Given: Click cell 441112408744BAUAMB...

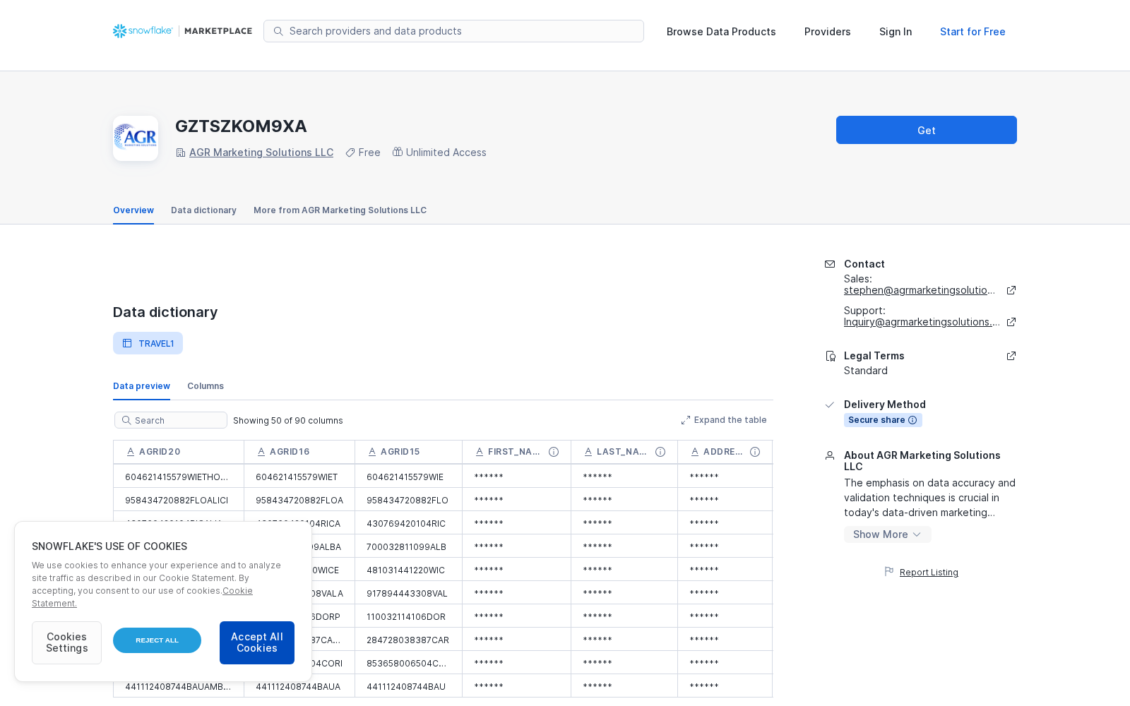Looking at the screenshot, I should [x=178, y=687].
